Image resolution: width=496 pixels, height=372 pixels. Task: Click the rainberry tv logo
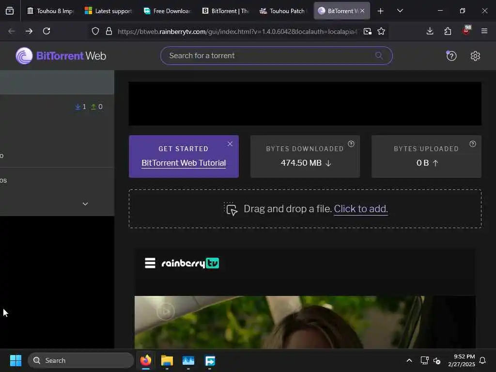coord(190,263)
